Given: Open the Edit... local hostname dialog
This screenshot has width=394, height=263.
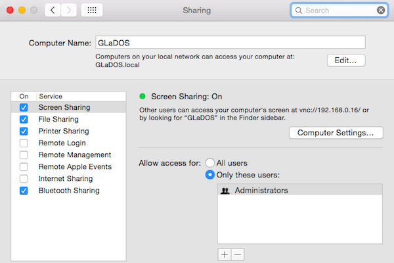Looking at the screenshot, I should click(x=346, y=60).
